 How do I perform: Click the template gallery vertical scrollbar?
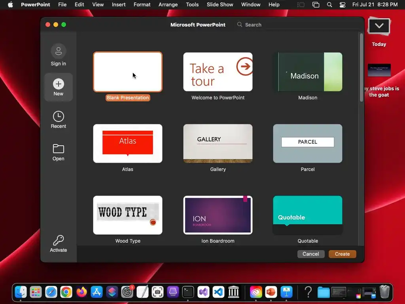(x=361, y=68)
